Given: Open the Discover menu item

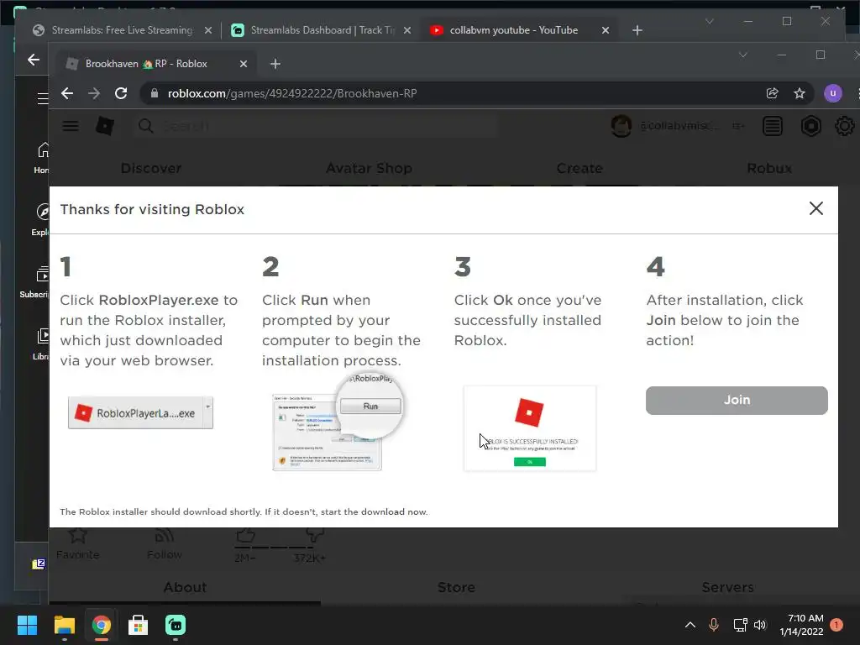Looking at the screenshot, I should pyautogui.click(x=151, y=168).
